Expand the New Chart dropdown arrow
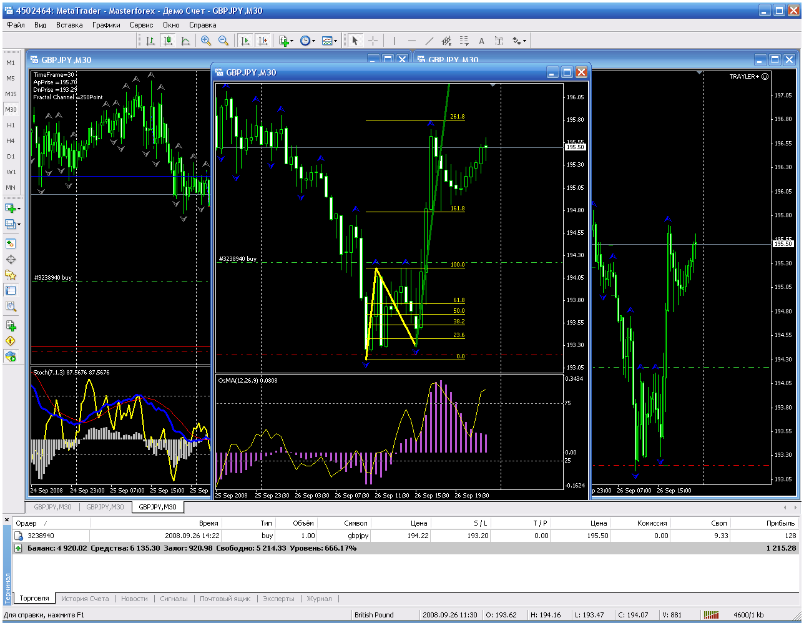The height and width of the screenshot is (623, 804). tap(19, 209)
